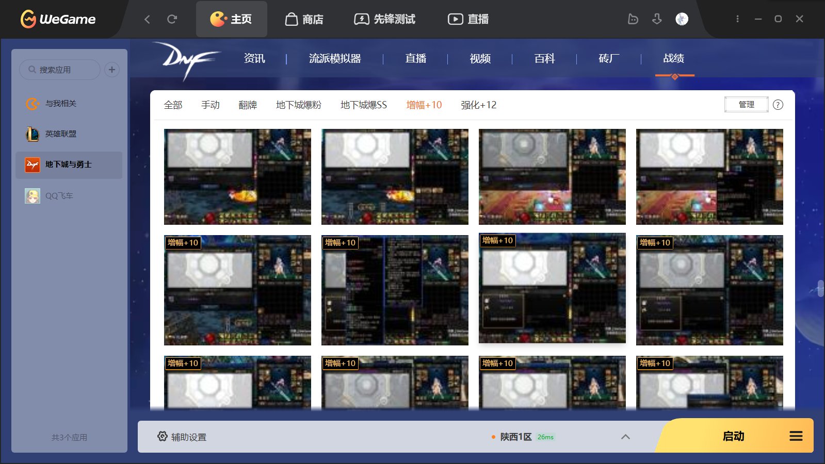Screen dimensions: 825x464
Task: Click the 启动 launch button
Action: (x=733, y=436)
